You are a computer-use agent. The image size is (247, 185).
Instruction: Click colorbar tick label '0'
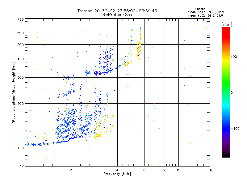point(232,93)
